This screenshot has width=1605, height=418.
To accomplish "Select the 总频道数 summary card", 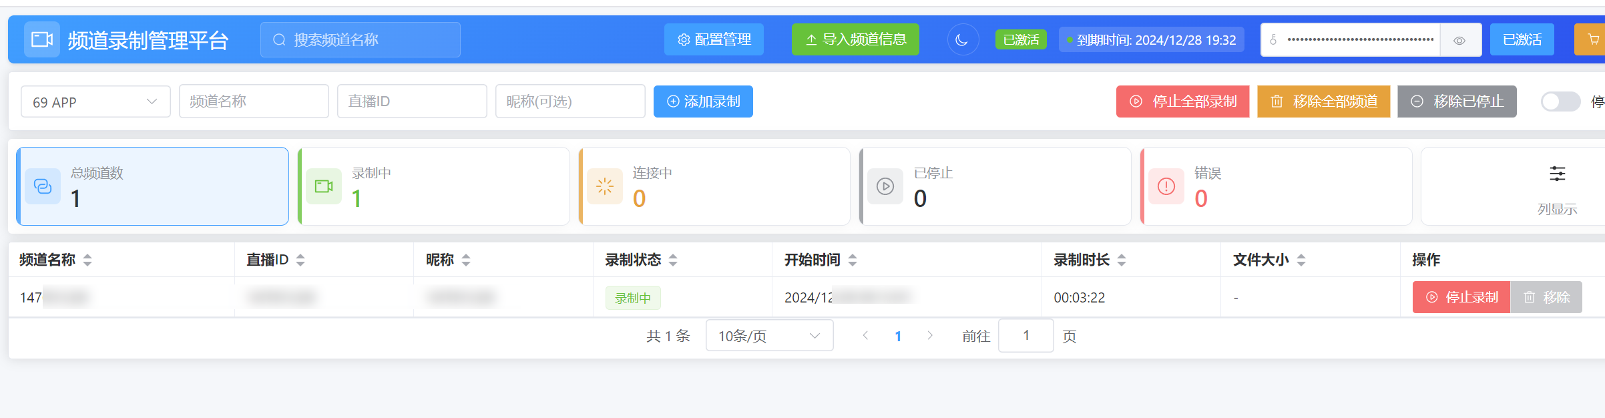I will [153, 186].
